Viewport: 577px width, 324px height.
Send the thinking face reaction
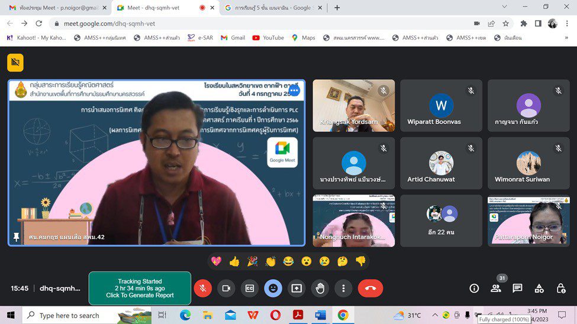click(x=343, y=261)
